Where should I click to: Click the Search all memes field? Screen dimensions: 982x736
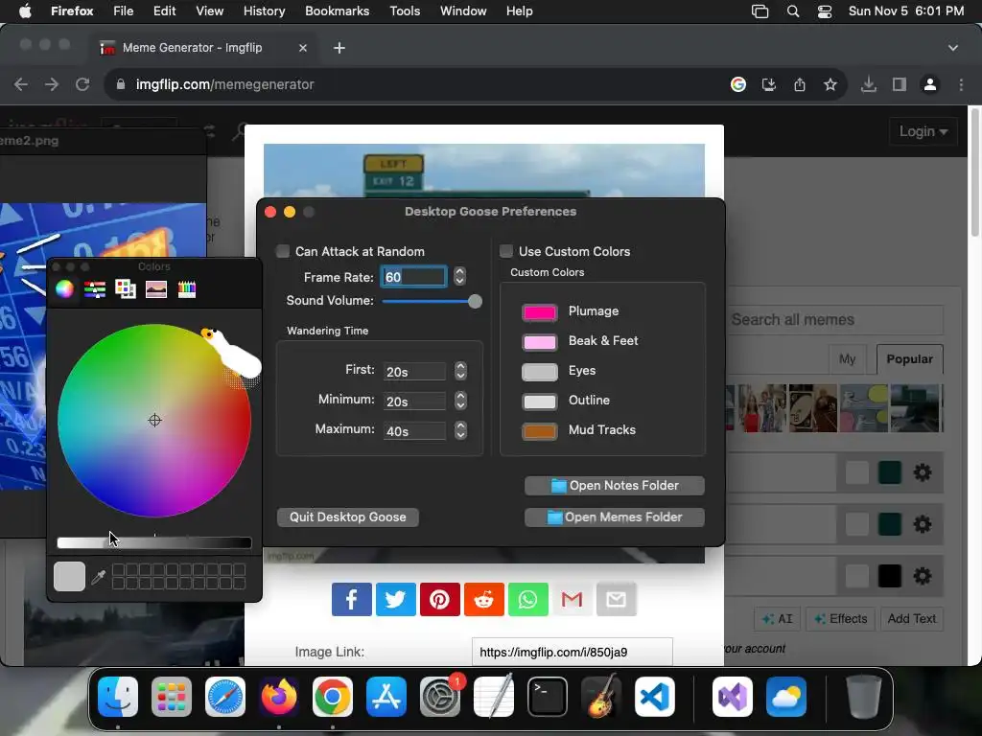[835, 320]
